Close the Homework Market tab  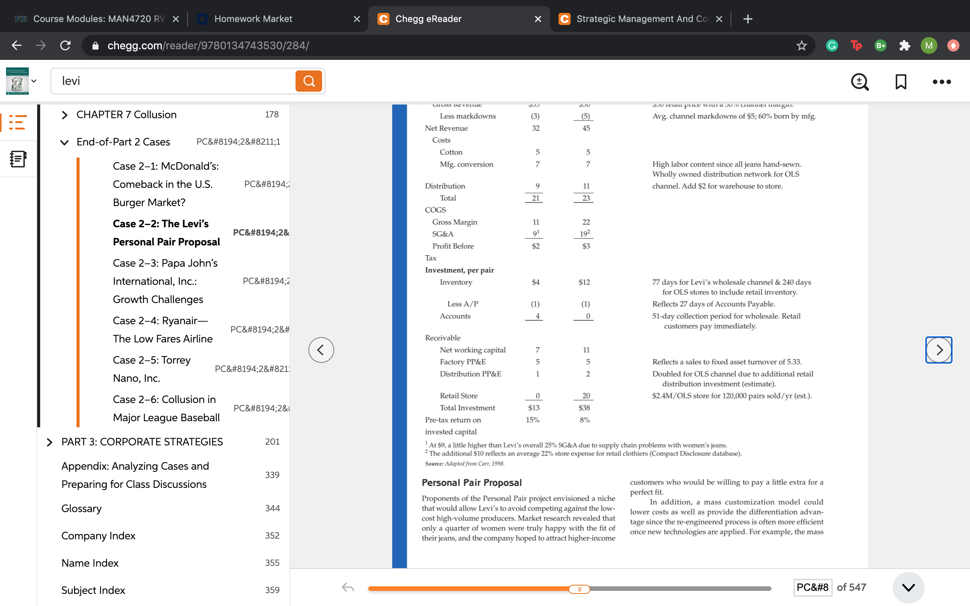(x=357, y=19)
